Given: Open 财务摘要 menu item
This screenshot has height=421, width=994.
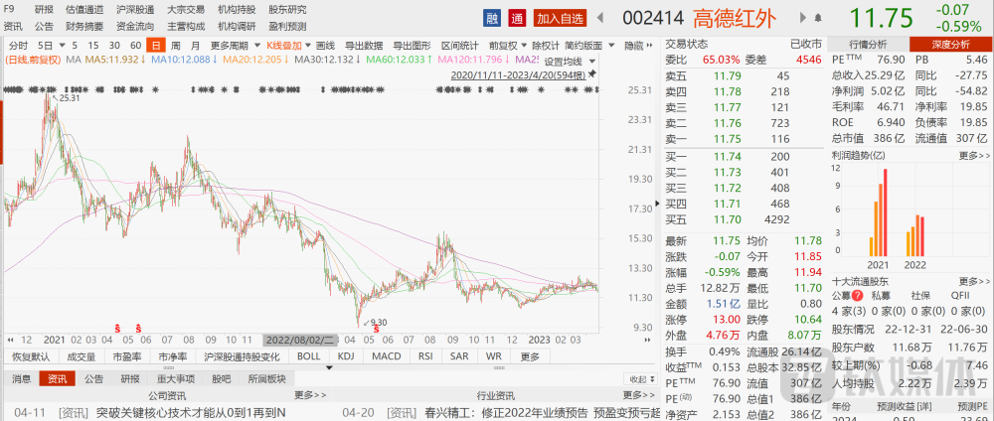Looking at the screenshot, I should point(84,26).
